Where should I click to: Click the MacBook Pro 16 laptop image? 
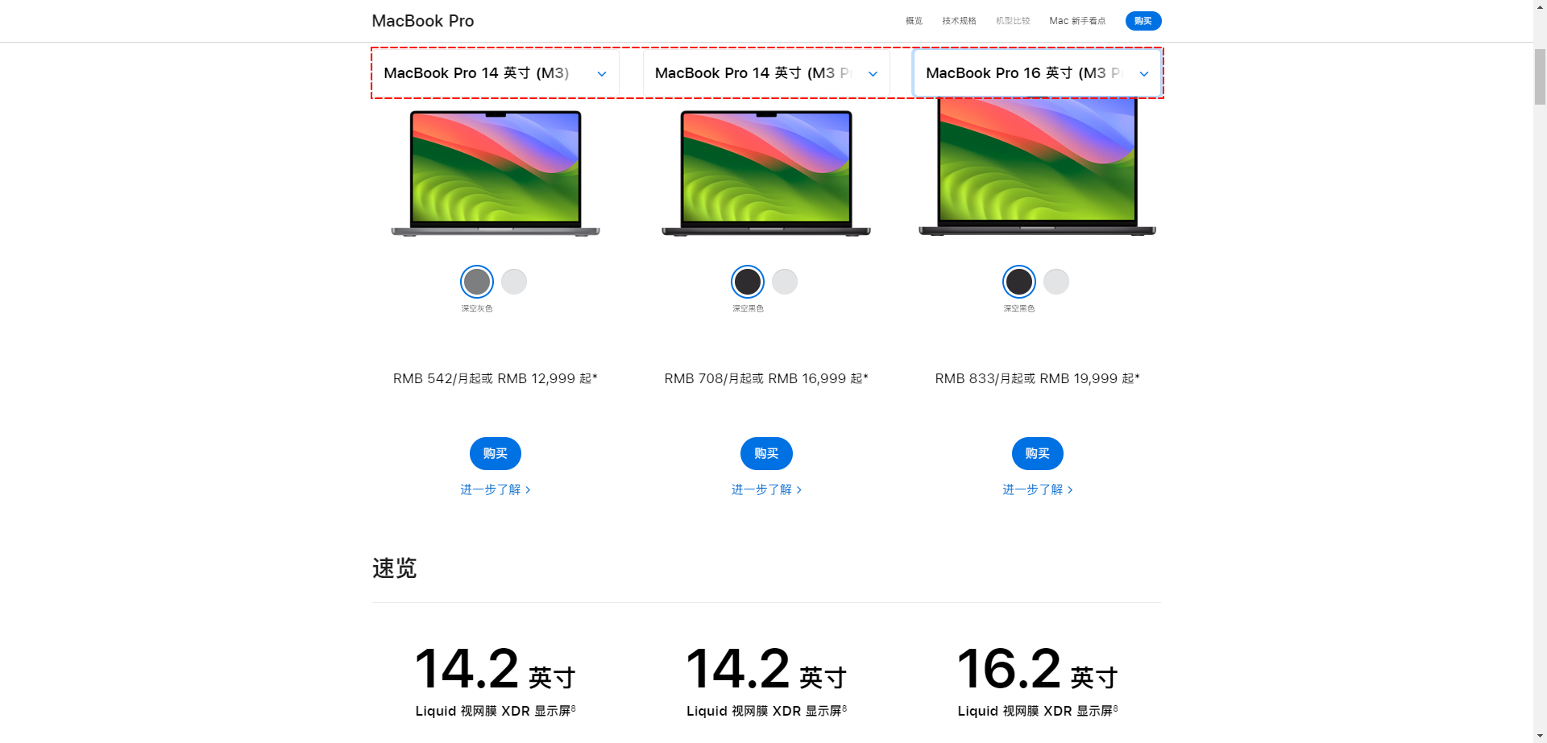(x=1037, y=167)
